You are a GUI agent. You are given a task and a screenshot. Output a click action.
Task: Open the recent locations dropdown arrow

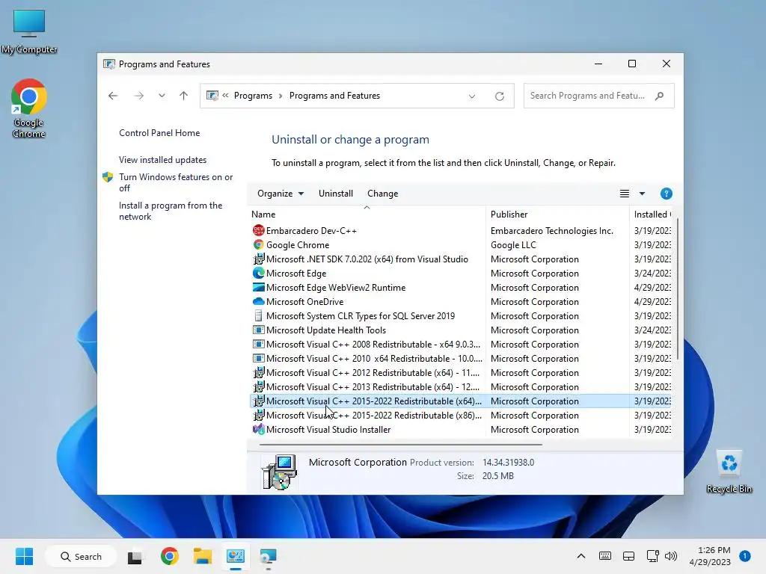(162, 96)
